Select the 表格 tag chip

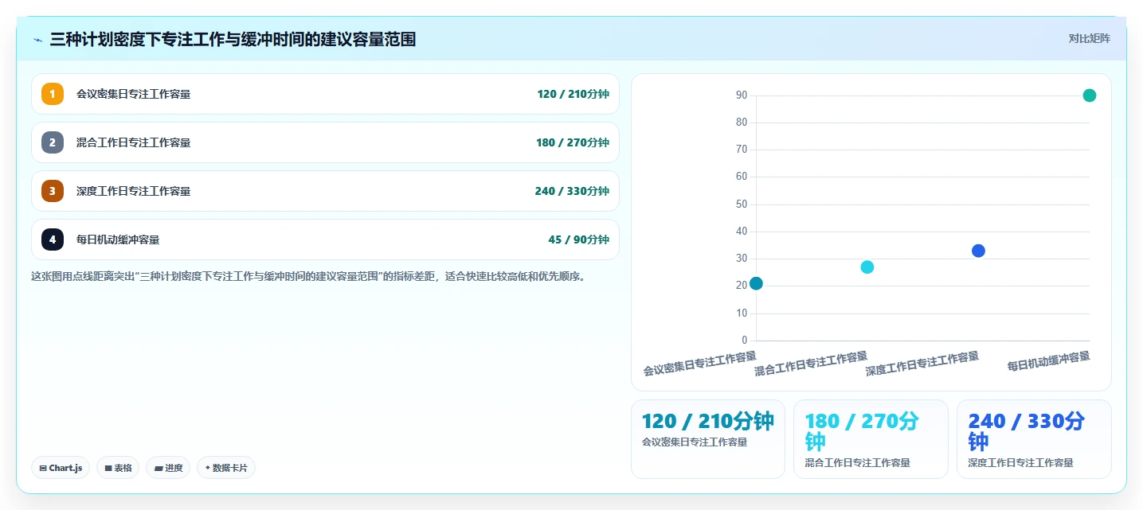point(118,468)
